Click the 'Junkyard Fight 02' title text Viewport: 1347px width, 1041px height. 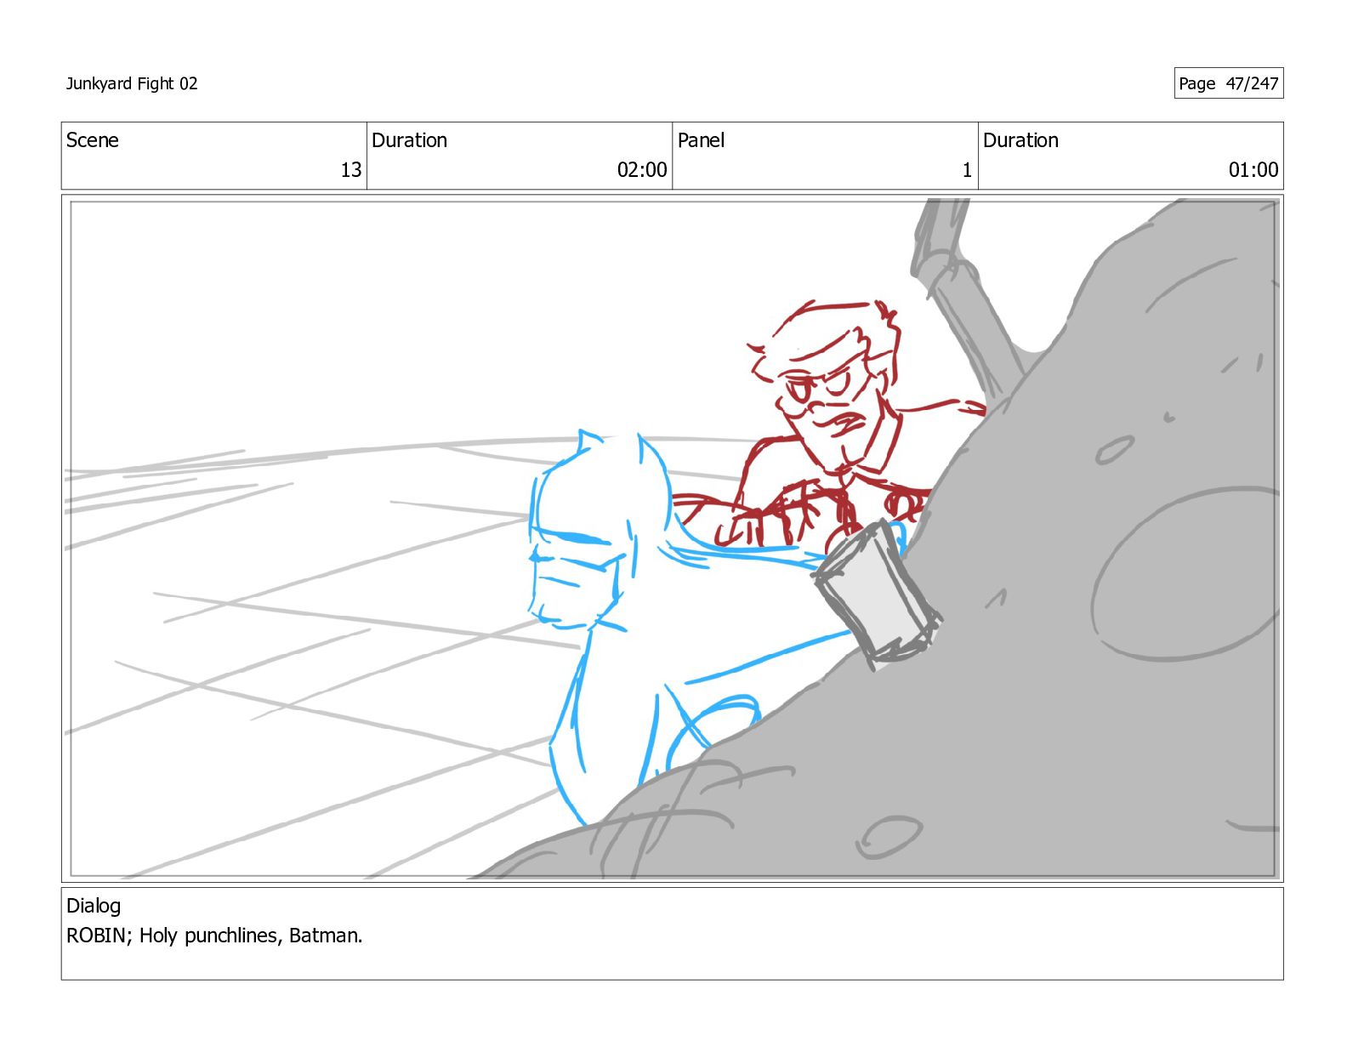(132, 83)
